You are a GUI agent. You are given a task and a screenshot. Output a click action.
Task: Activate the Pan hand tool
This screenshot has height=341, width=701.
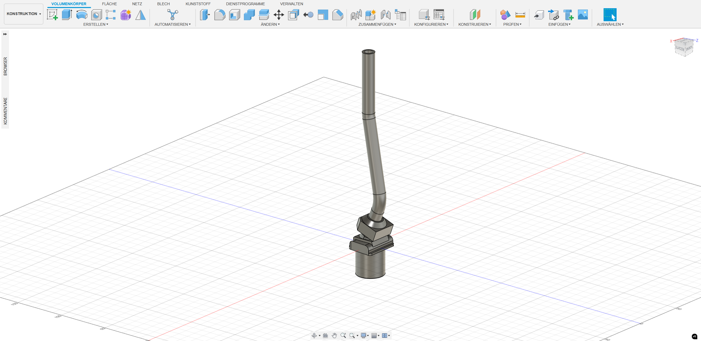coord(334,336)
